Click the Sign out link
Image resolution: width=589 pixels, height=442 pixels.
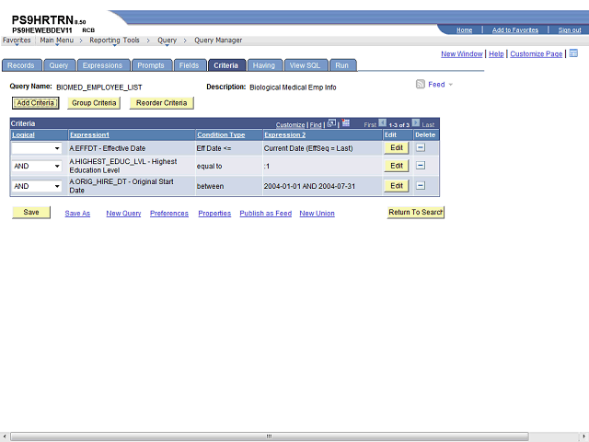click(x=570, y=30)
